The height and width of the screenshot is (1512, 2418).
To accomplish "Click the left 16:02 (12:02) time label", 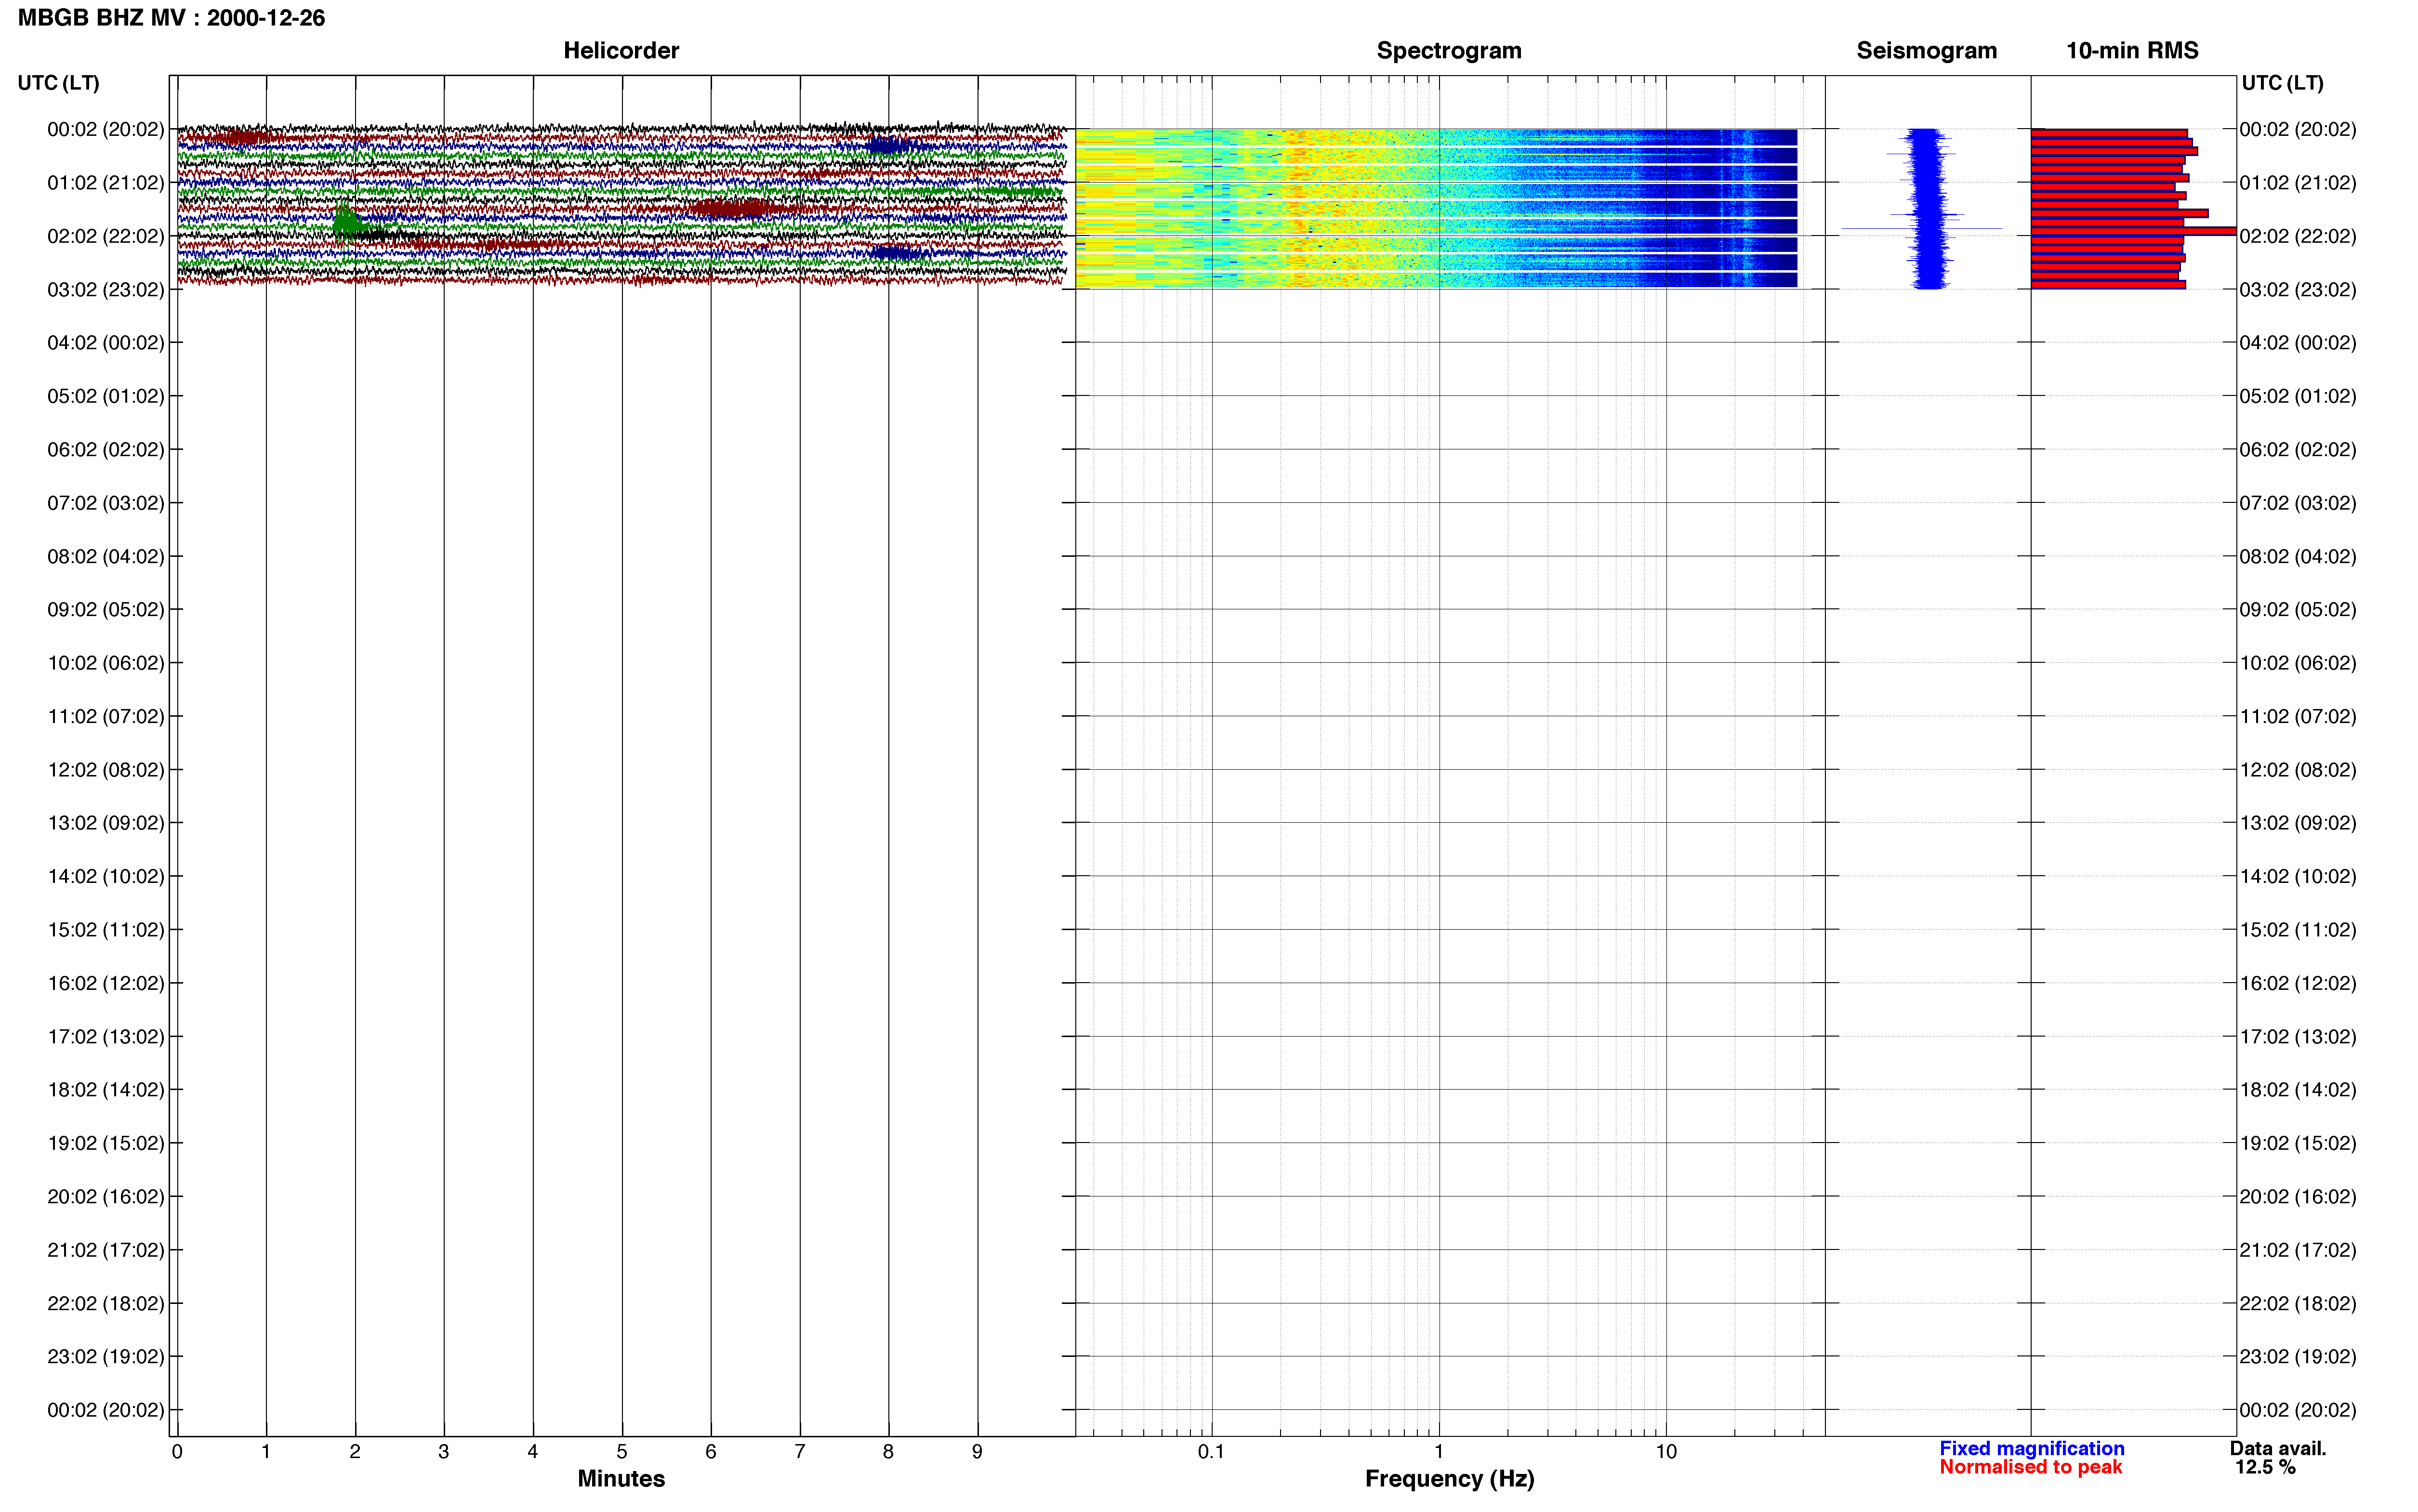I will (106, 983).
